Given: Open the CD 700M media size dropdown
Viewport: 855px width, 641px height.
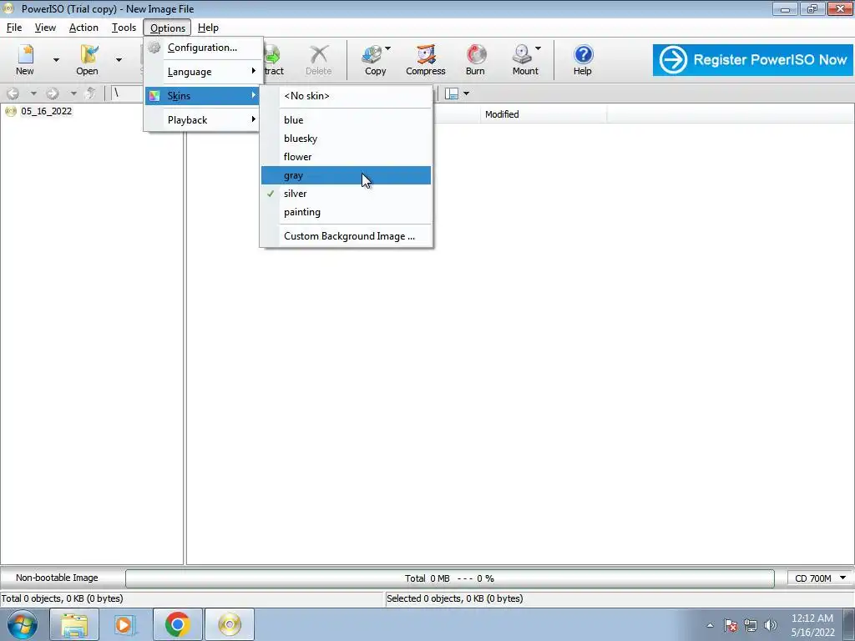Looking at the screenshot, I should tap(820, 578).
